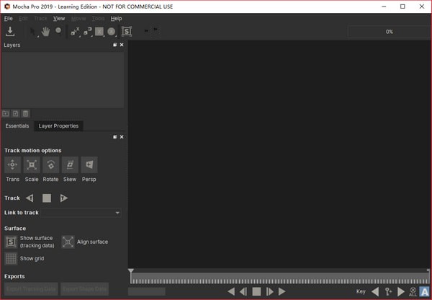Click the Duplicate Layer icon
Screen dimensions: 432x300
[x=15, y=113]
